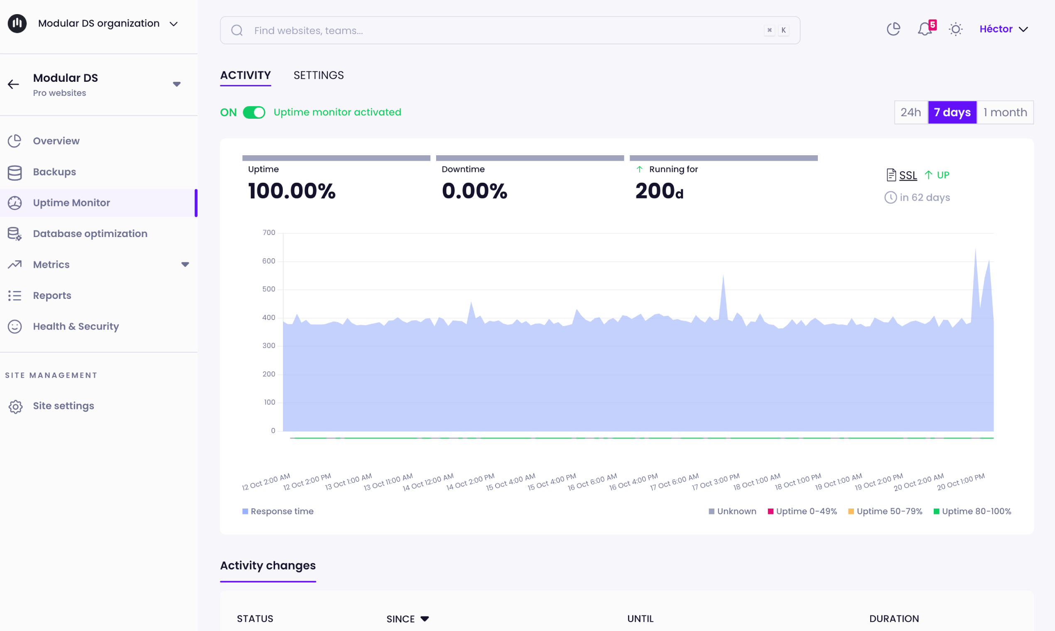Open Site settings gear item
The height and width of the screenshot is (631, 1055).
click(64, 406)
